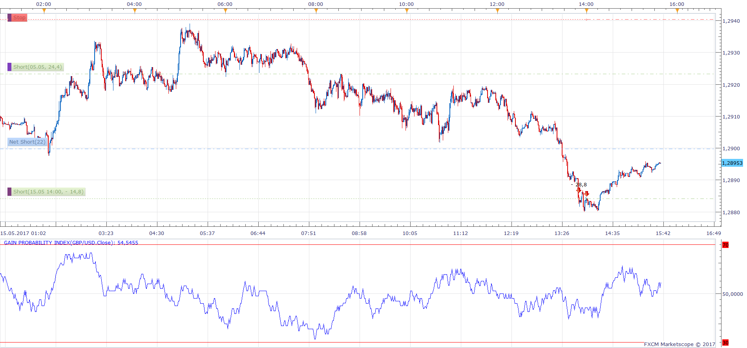Click the 1,2890 price axis label

click(x=731, y=180)
